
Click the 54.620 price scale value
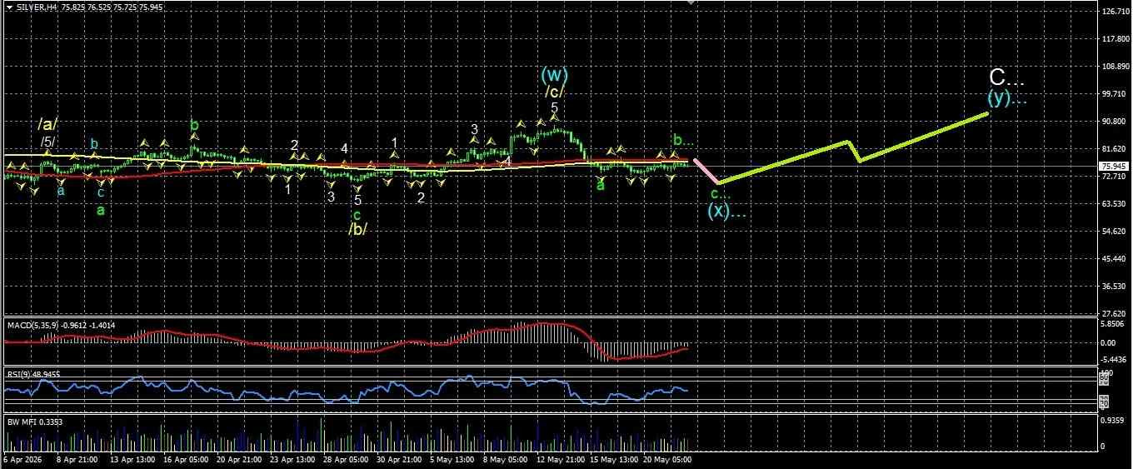(x=1115, y=232)
